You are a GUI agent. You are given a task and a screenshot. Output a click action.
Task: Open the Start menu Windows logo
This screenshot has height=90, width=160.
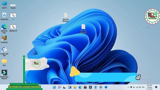click(x=54, y=87)
